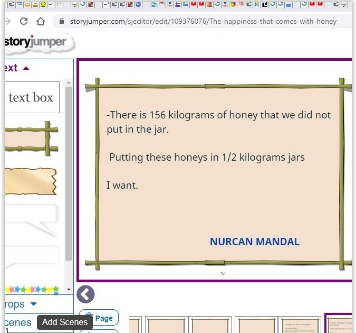
Task: Select the NURCAN MANDAL author text
Action: (255, 242)
